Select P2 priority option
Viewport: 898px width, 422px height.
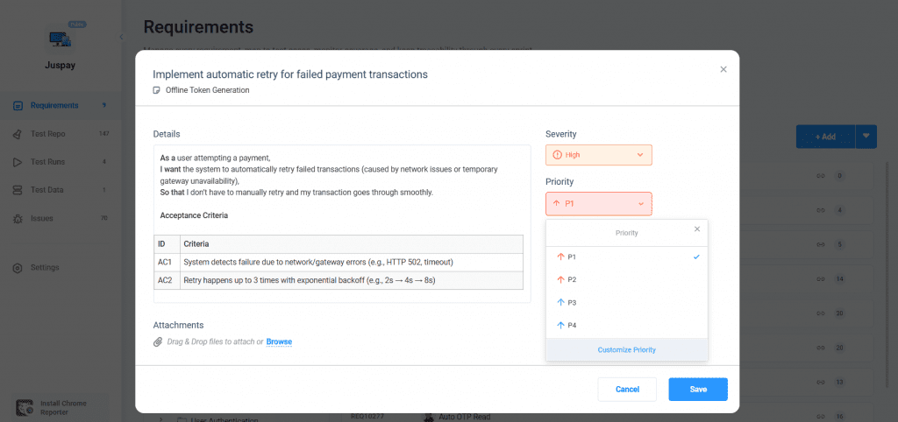point(572,279)
